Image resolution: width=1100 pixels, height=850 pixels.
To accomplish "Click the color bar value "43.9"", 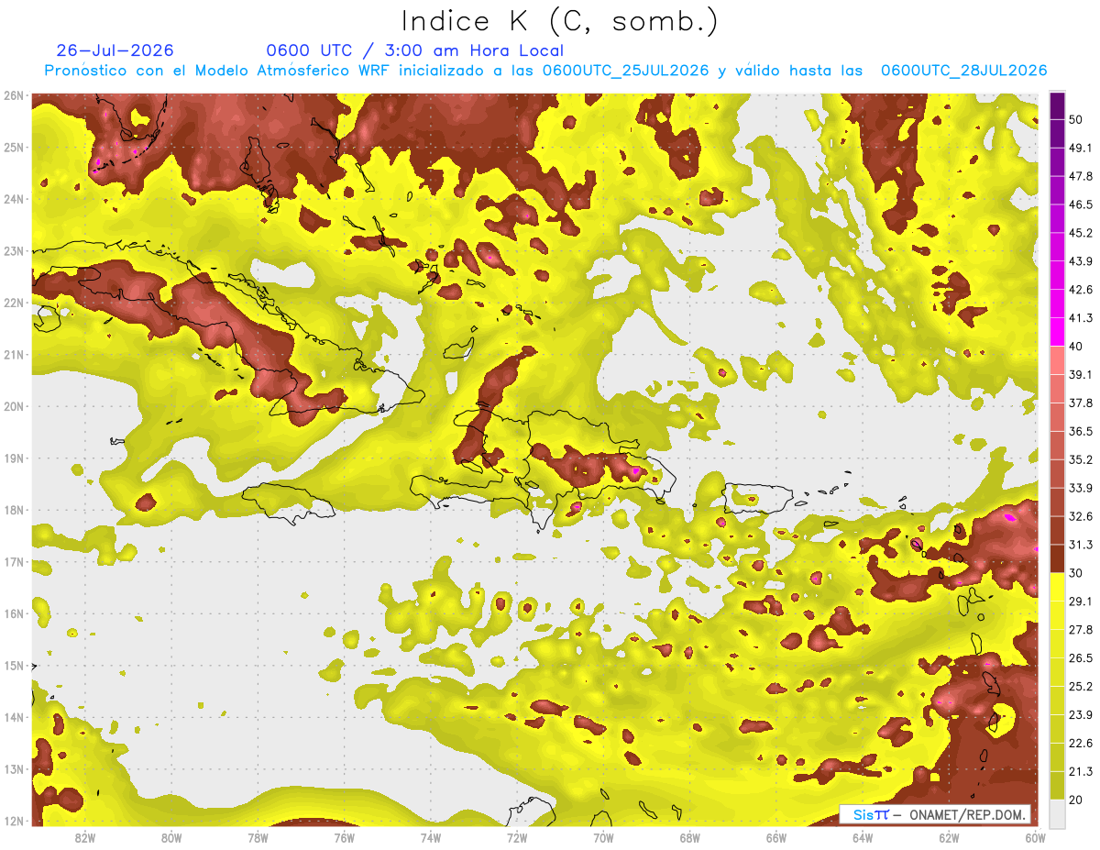I will tap(1080, 261).
